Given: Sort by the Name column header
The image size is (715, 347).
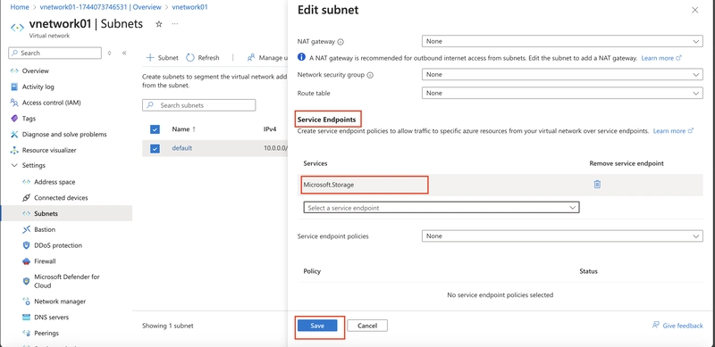Looking at the screenshot, I should tap(183, 129).
